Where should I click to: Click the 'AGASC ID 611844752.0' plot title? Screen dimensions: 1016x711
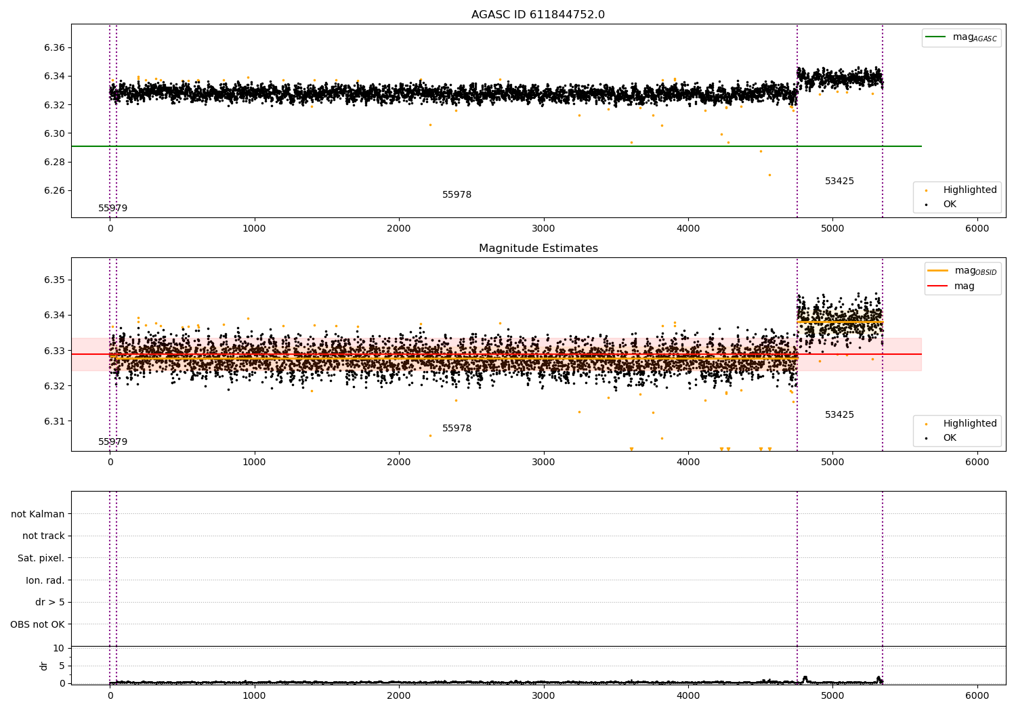click(x=538, y=15)
